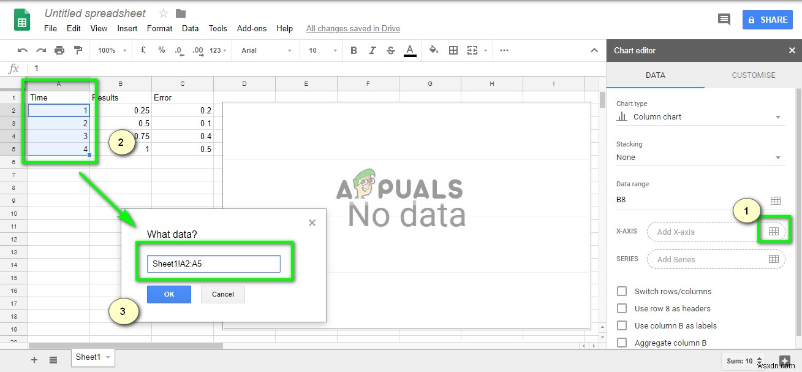The height and width of the screenshot is (372, 802).
Task: Open the text colour A swatch
Action: (410, 50)
